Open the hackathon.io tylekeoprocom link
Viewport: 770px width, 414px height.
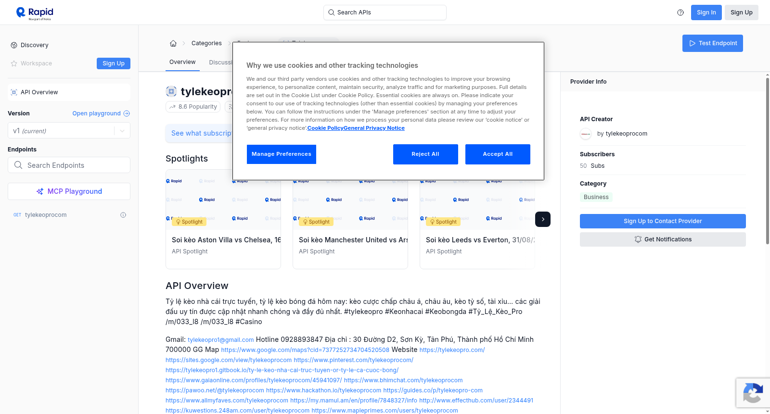tap(323, 390)
